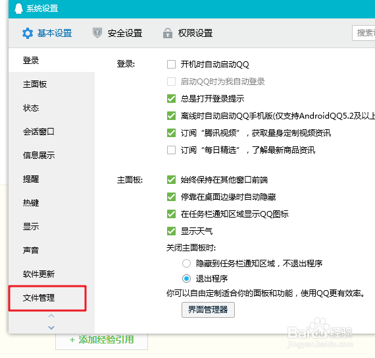Click the 主面板: section label
This screenshot has height=358, width=375.
(x=130, y=180)
